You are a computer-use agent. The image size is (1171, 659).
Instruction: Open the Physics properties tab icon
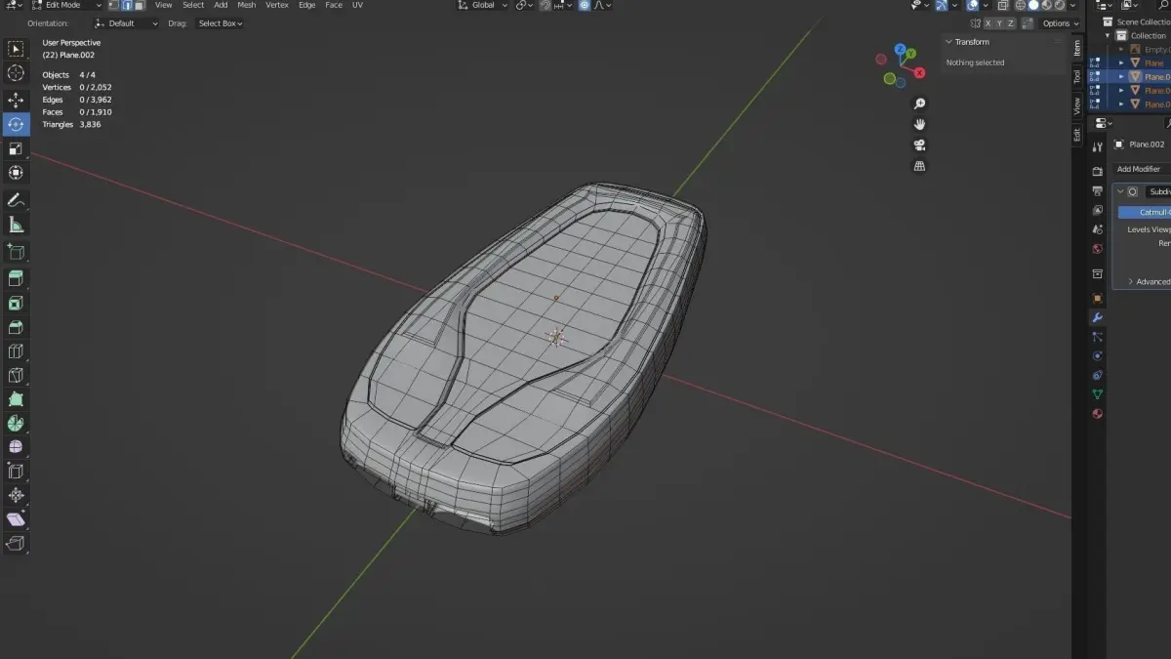point(1098,355)
